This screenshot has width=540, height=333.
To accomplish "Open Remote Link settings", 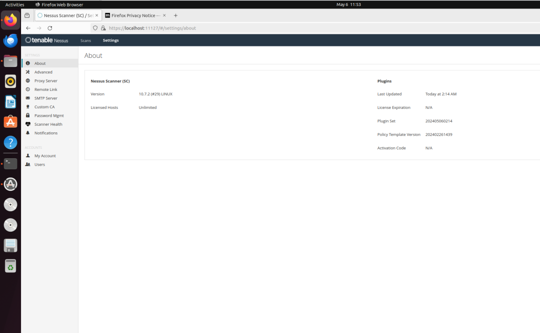I will [49, 89].
